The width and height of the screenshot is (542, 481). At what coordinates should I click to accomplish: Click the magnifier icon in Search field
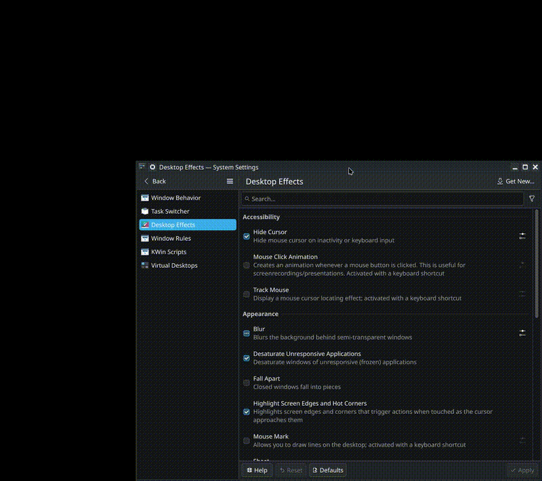(247, 199)
